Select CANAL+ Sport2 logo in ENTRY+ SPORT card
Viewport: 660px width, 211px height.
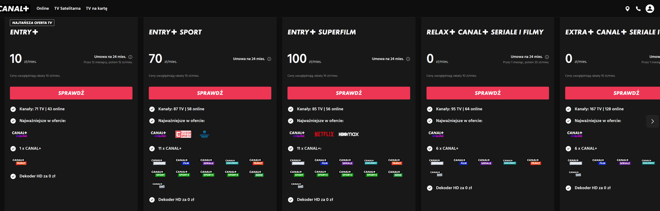tap(183, 173)
